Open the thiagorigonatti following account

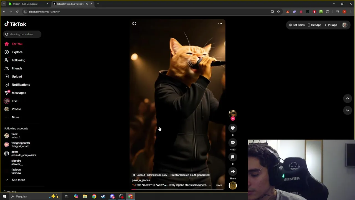(x=20, y=144)
